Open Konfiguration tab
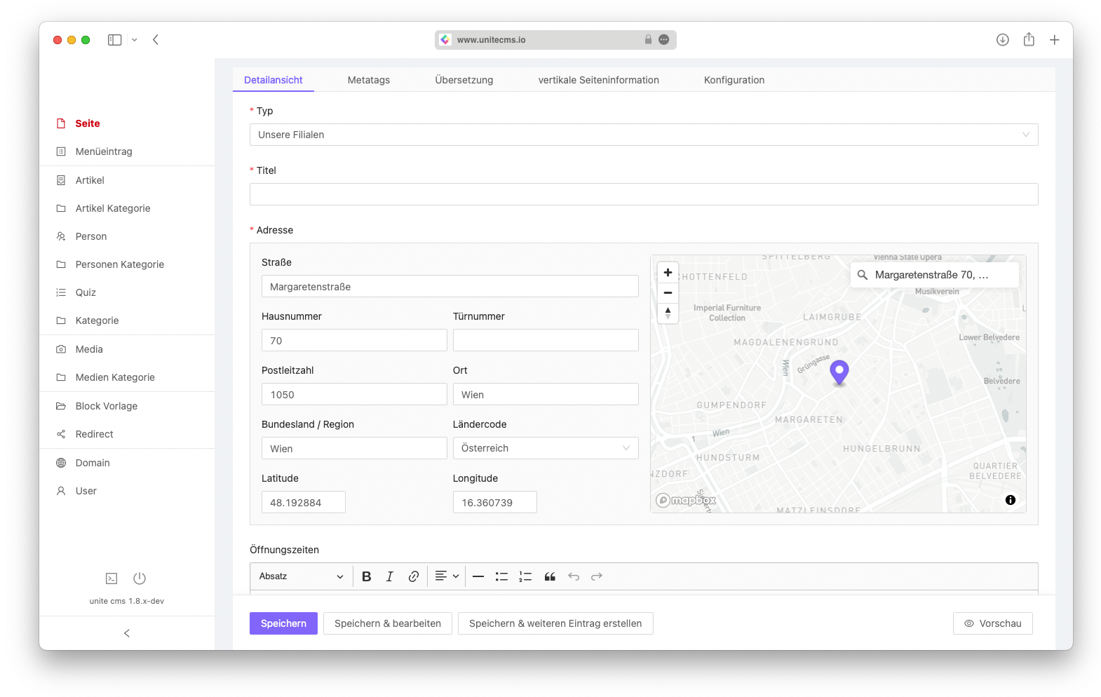Viewport: 1101px width, 697px height. (x=734, y=80)
